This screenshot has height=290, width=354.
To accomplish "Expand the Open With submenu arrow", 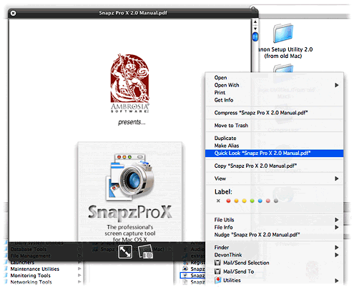I will click(337, 85).
